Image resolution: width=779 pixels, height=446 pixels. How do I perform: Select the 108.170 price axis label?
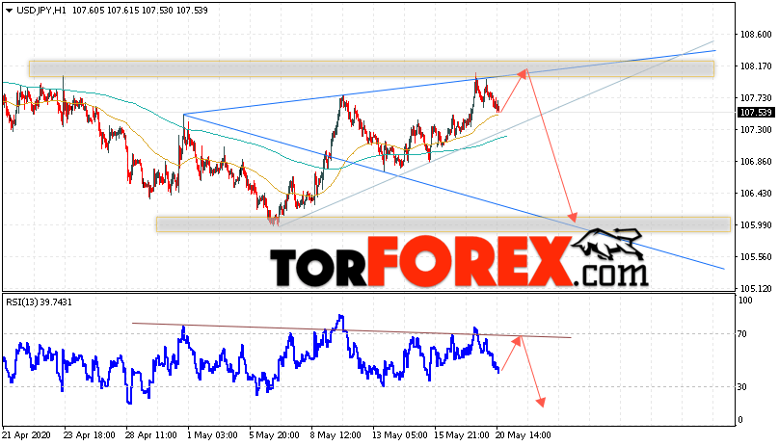click(x=756, y=66)
